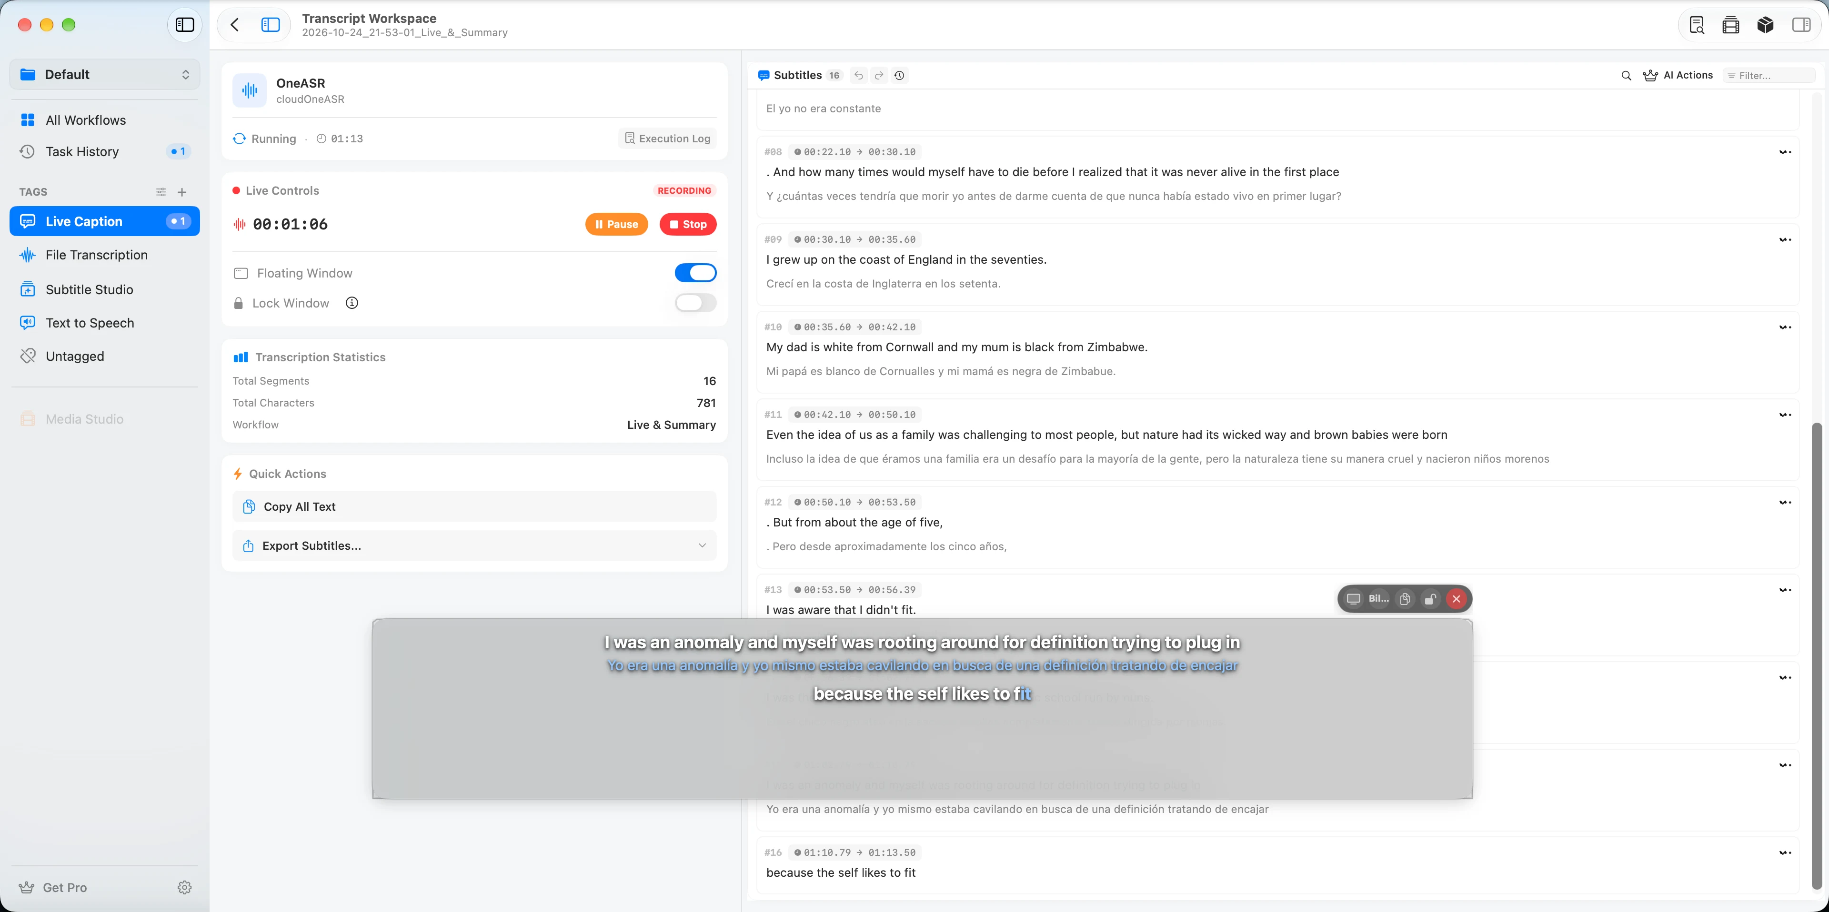1829x912 pixels.
Task: Toggle the left sidebar icon beside window controls
Action: [185, 25]
